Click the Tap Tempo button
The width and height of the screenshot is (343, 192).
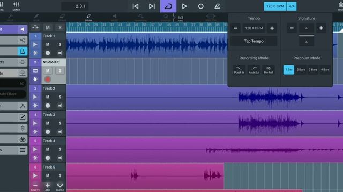tap(253, 41)
